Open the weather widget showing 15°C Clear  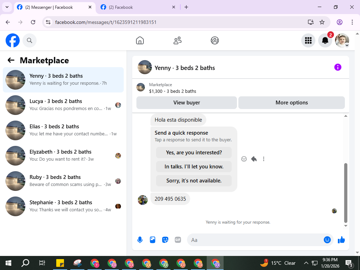[x=278, y=263]
